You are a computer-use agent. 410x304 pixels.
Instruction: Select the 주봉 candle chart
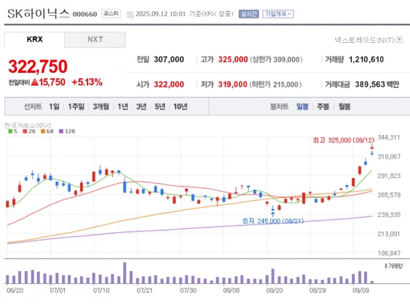323,106
